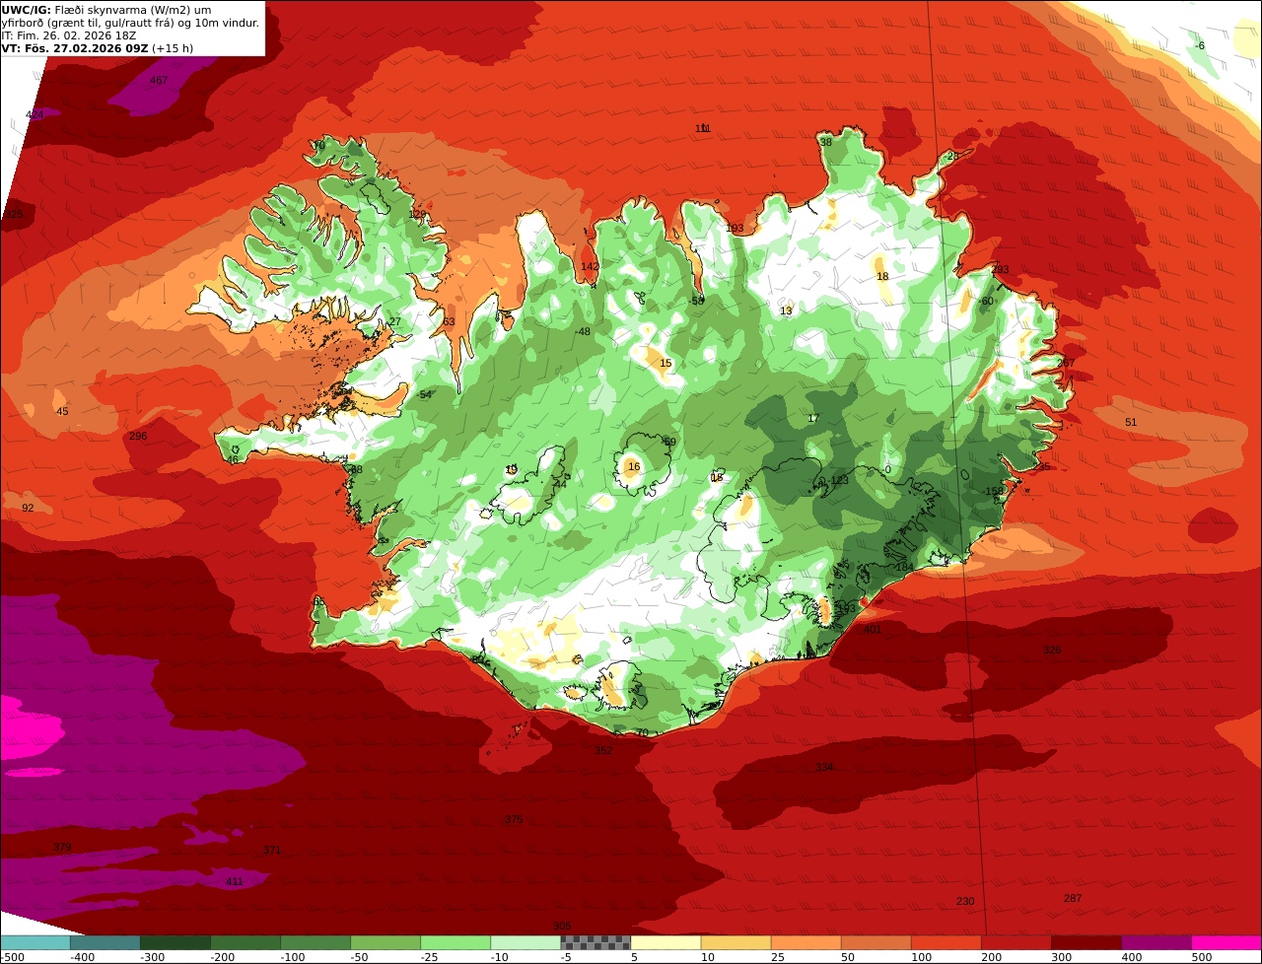This screenshot has width=1262, height=964.
Task: Click the '230' value near the bottom right
Action: pyautogui.click(x=965, y=902)
